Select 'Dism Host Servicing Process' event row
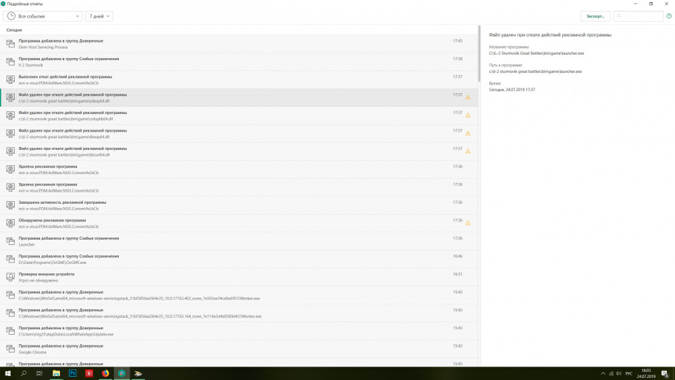675x380 pixels. click(x=239, y=44)
